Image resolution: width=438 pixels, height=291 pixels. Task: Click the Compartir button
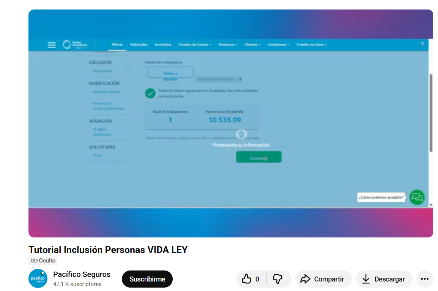click(x=323, y=279)
